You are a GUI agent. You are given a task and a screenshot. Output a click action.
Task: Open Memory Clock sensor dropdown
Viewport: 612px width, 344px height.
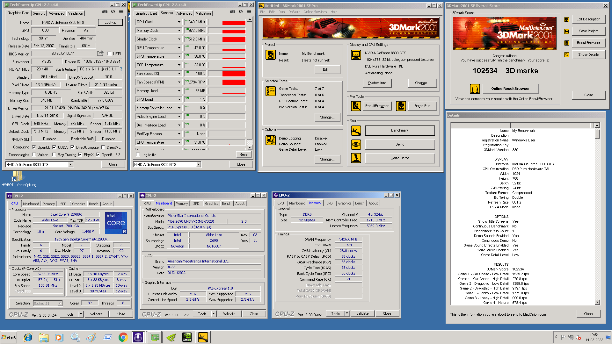(179, 31)
